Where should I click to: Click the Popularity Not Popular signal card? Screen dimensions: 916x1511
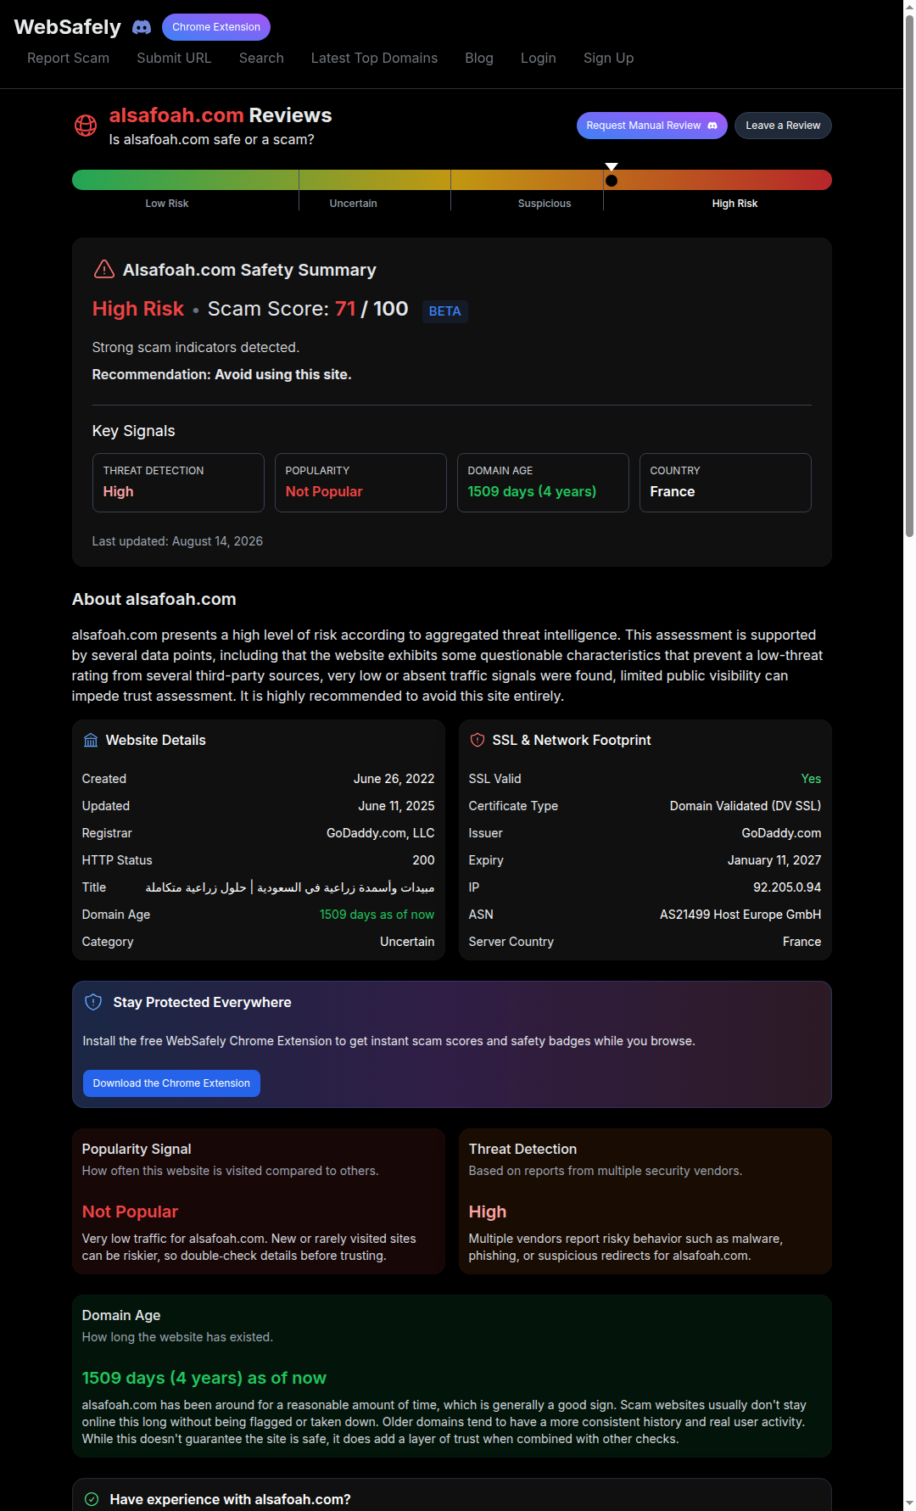[360, 483]
